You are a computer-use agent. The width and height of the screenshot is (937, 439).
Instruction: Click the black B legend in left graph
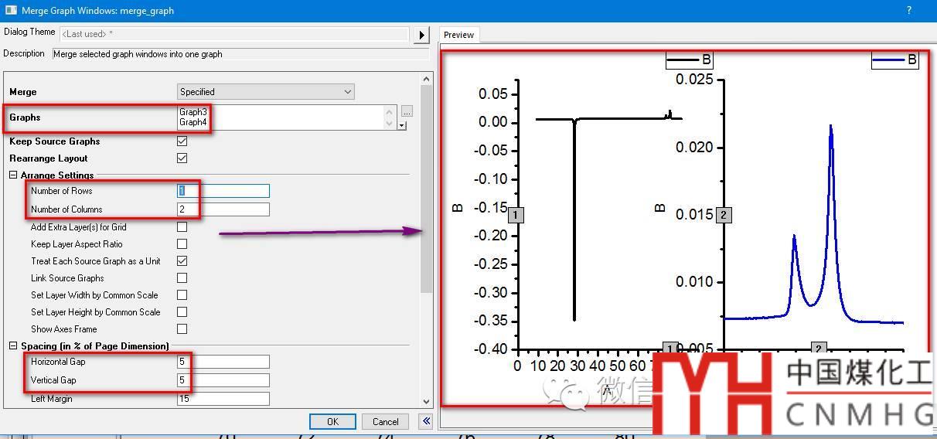pyautogui.click(x=689, y=60)
